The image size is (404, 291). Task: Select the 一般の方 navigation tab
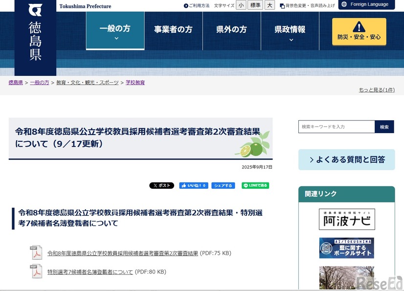tap(115, 31)
